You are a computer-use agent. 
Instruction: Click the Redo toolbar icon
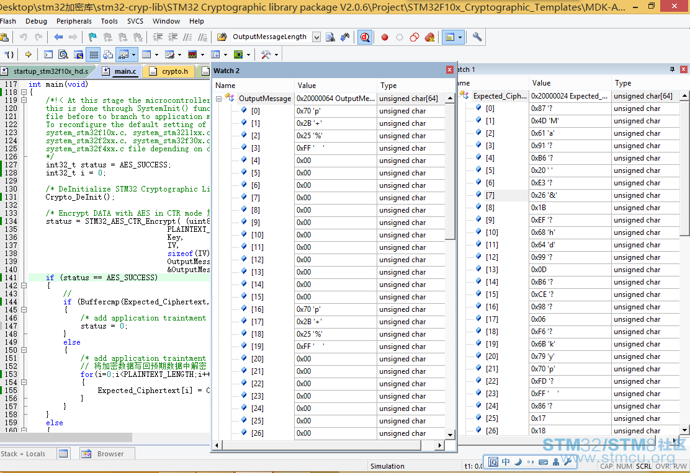click(38, 37)
